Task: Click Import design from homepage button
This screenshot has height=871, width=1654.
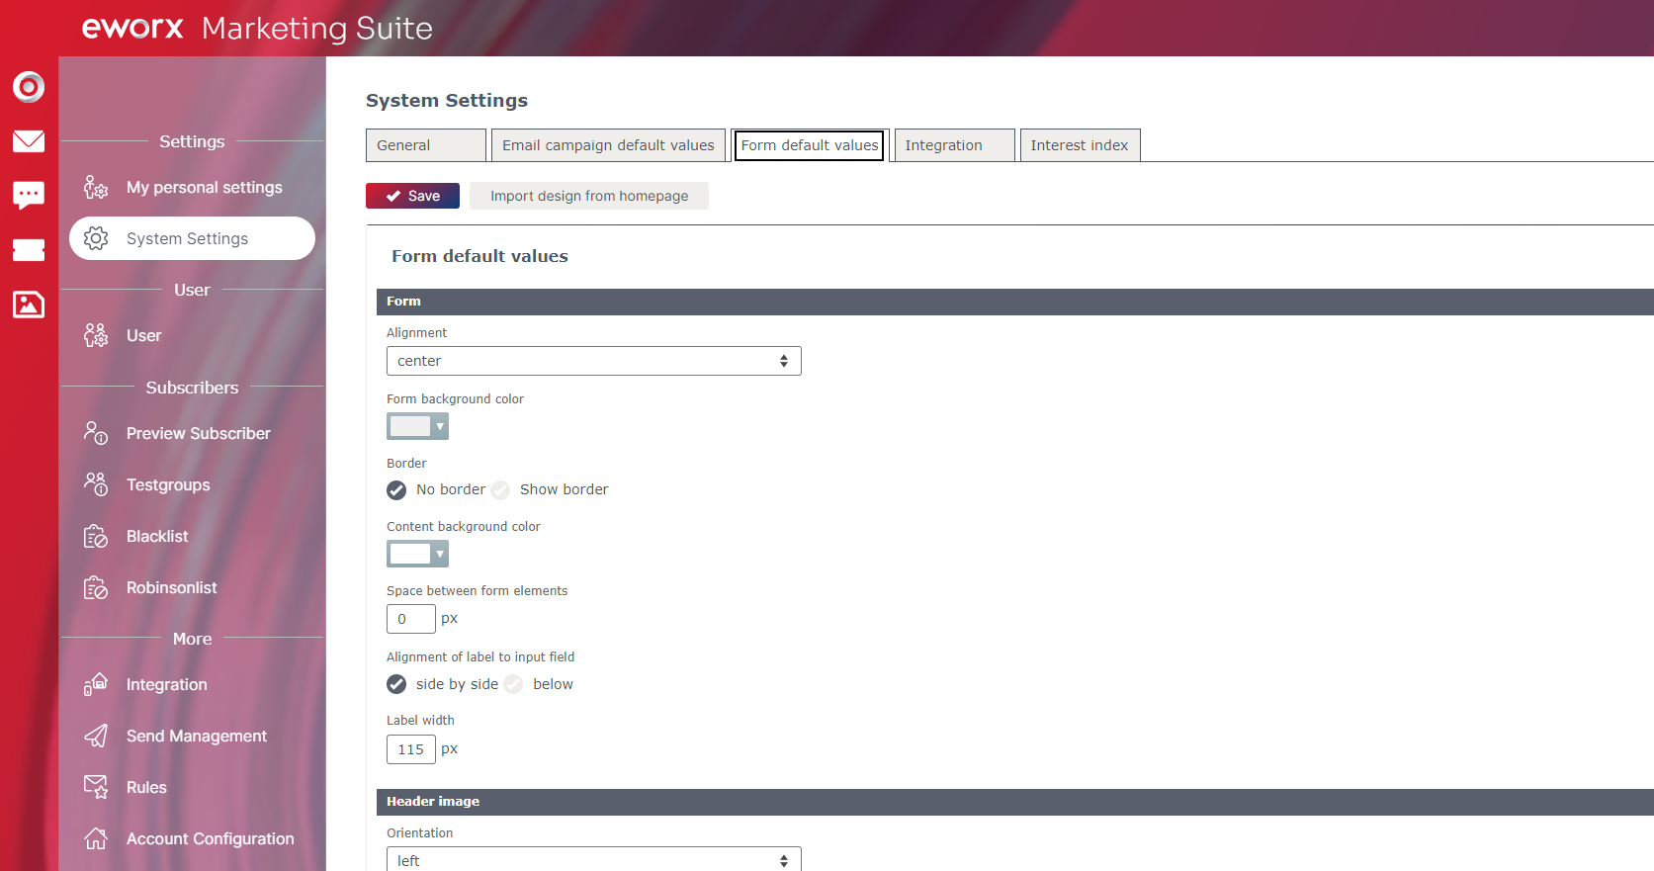Action: point(589,196)
